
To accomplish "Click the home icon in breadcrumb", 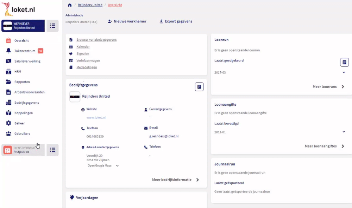I will point(70,5).
